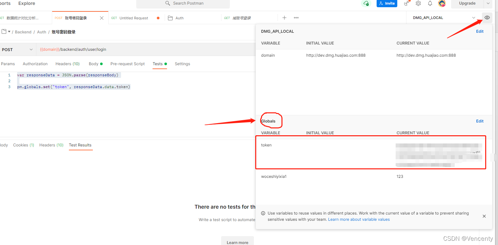The image size is (498, 245).
Task: Click the domain variable name
Action: tap(268, 55)
